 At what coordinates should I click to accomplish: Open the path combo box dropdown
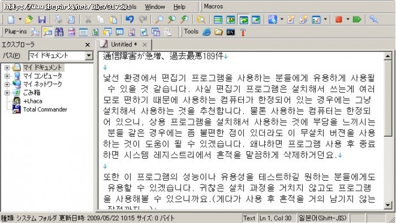[x=89, y=55]
